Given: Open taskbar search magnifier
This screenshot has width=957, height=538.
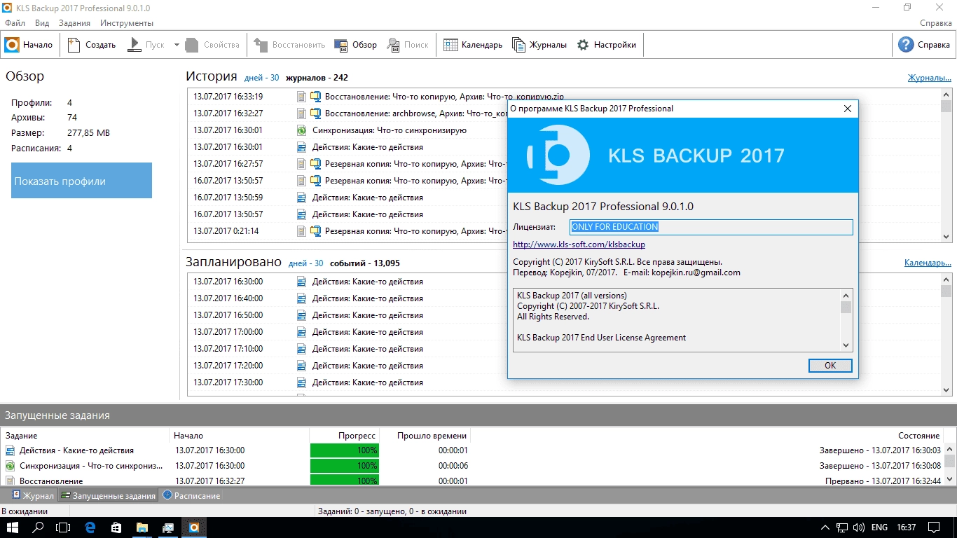Looking at the screenshot, I should pyautogui.click(x=39, y=527).
